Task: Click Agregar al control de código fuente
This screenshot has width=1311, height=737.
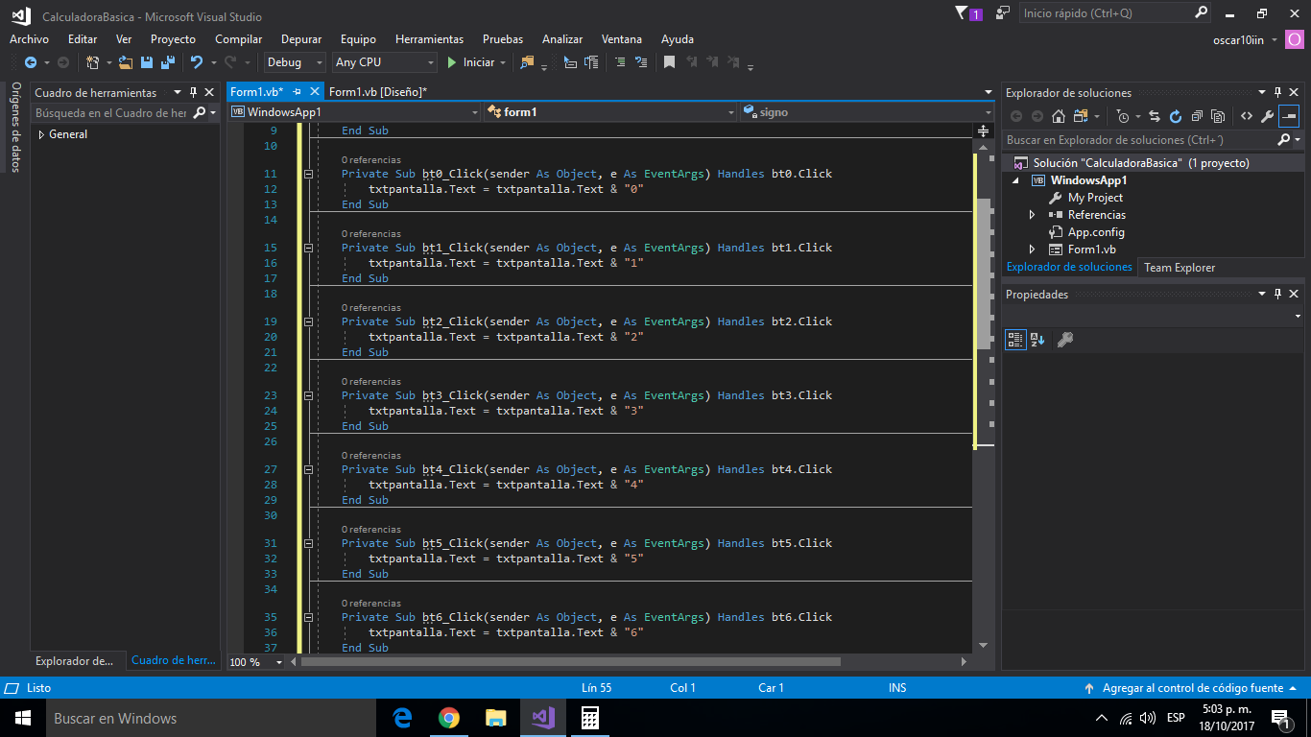Action: click(x=1191, y=688)
